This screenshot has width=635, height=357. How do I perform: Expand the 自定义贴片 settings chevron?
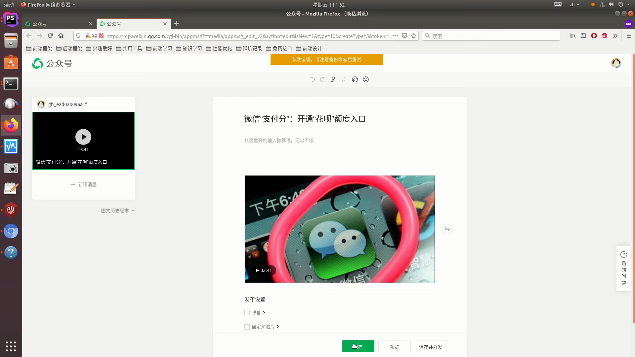click(278, 327)
